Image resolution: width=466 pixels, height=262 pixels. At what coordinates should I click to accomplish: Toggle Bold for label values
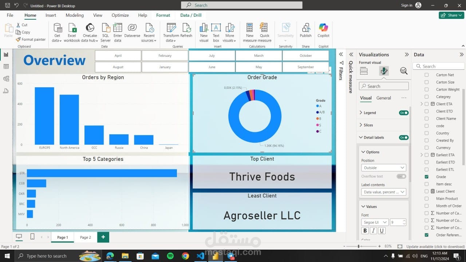pyautogui.click(x=365, y=231)
